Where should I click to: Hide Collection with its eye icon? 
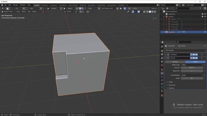coord(205,14)
